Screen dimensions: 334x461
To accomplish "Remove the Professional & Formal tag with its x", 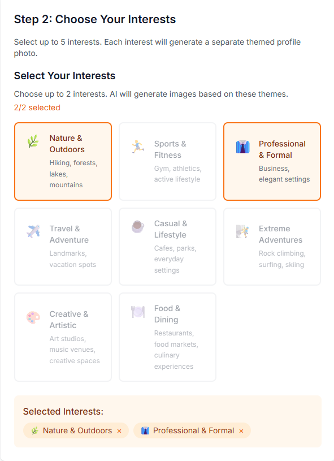I will 241,430.
